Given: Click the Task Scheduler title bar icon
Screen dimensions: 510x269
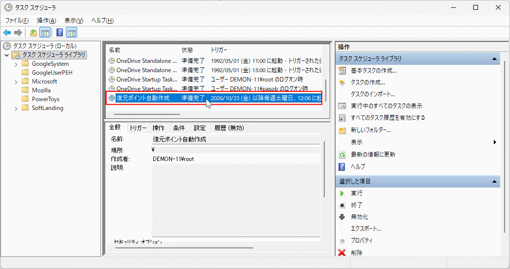Looking at the screenshot, I should pos(8,7).
